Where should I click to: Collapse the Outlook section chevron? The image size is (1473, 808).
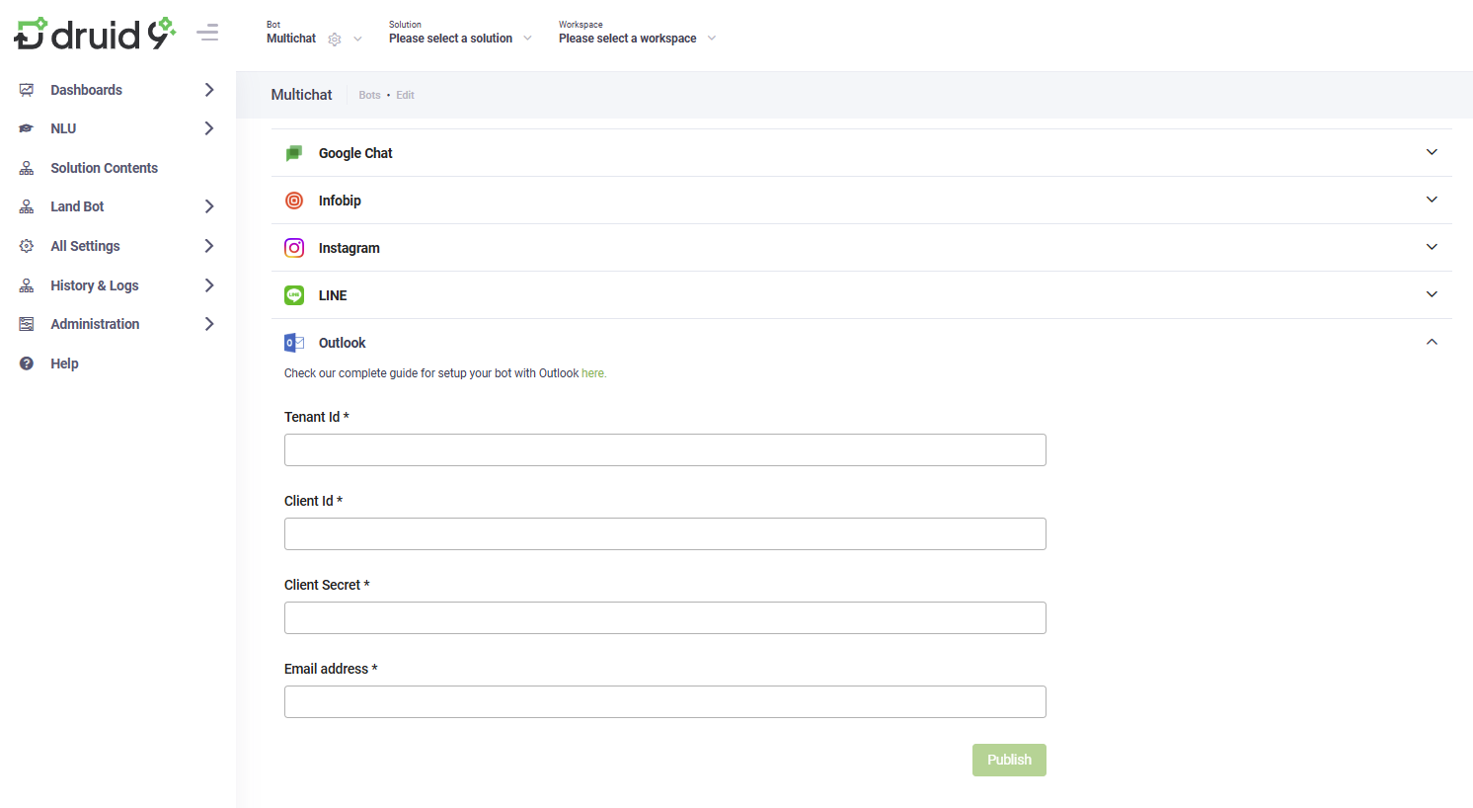(x=1432, y=342)
